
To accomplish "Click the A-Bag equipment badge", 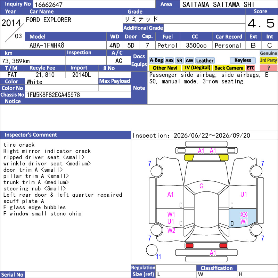I will coord(156,60).
